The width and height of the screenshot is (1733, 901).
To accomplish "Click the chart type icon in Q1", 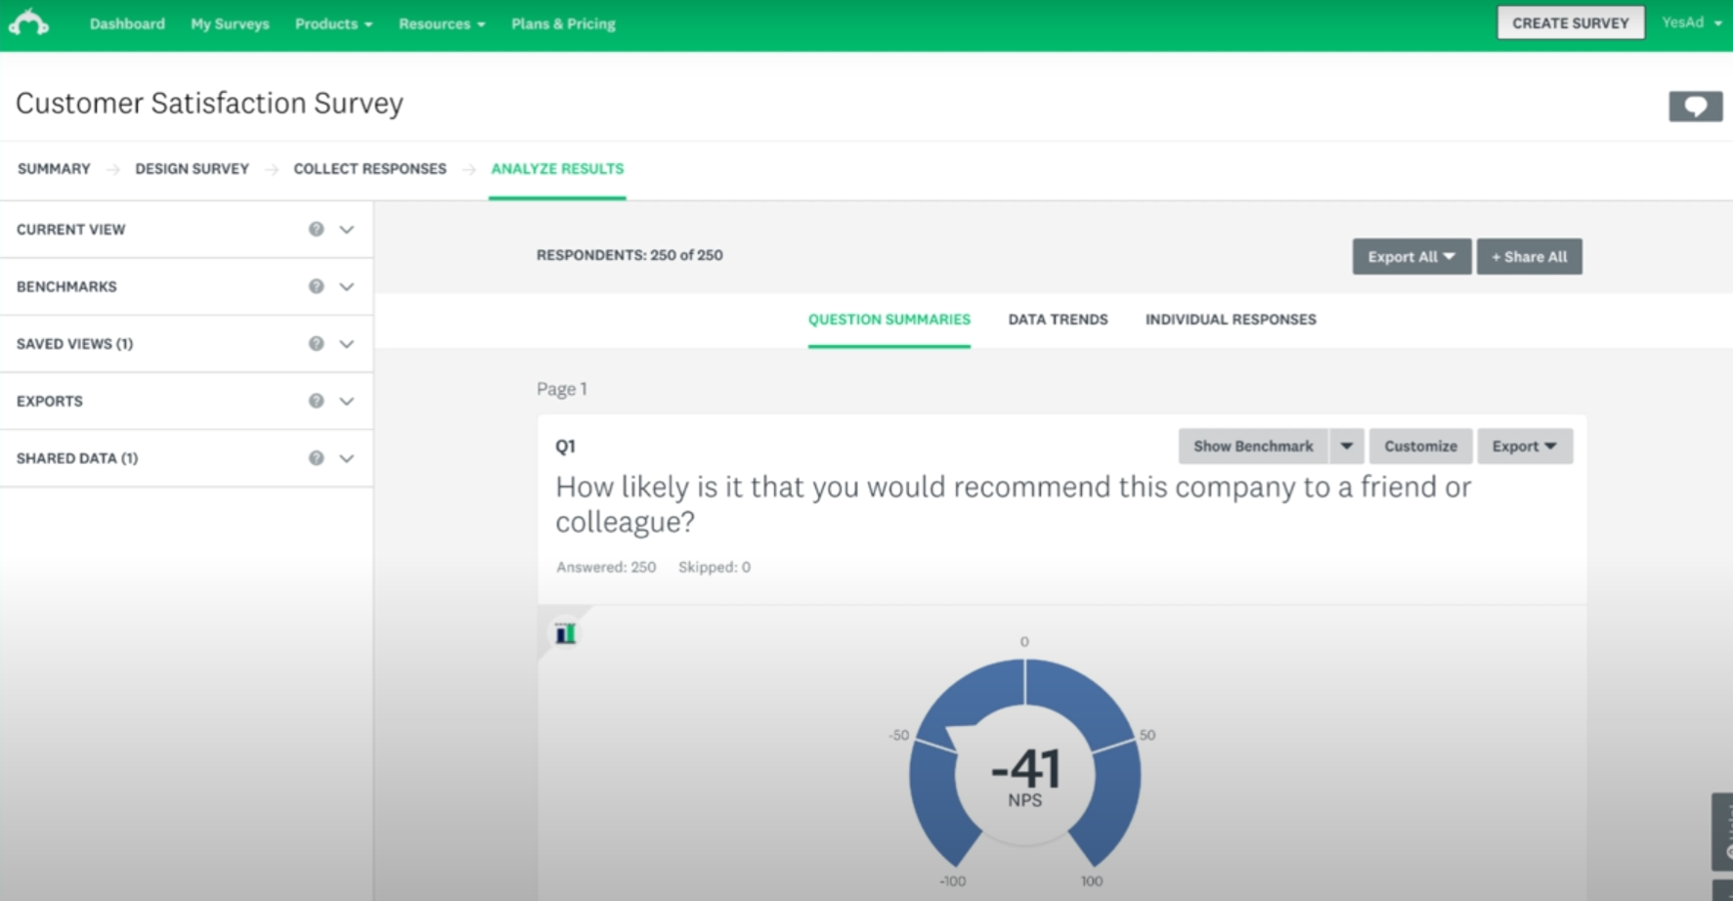I will (565, 633).
